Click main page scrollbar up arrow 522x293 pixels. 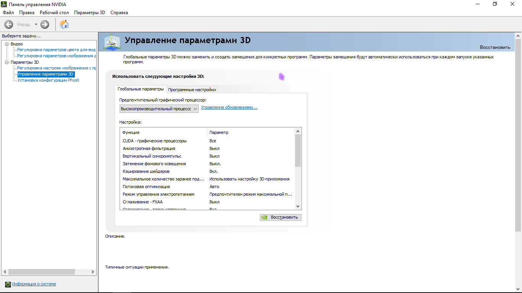coord(518,36)
